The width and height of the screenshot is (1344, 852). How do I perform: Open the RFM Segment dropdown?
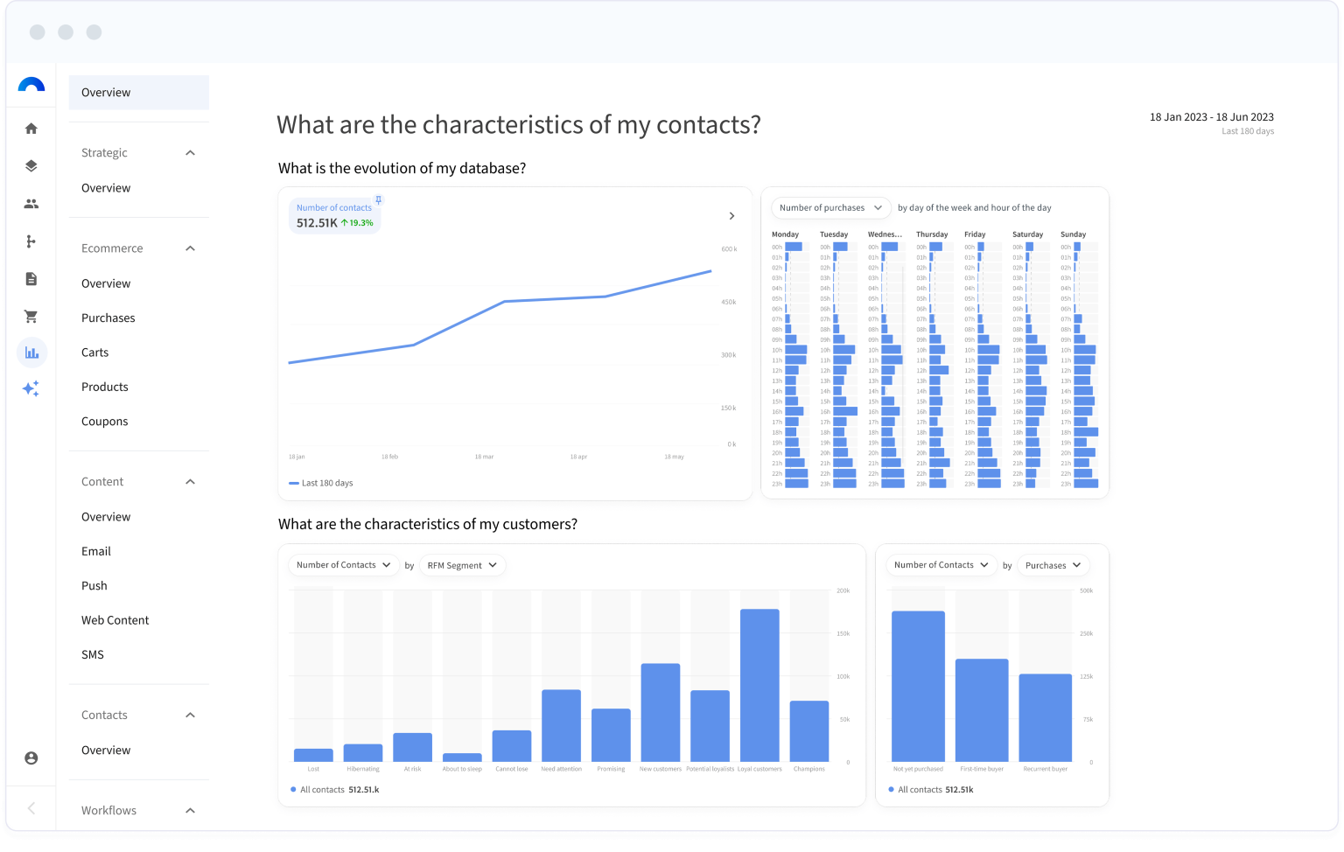pos(462,566)
